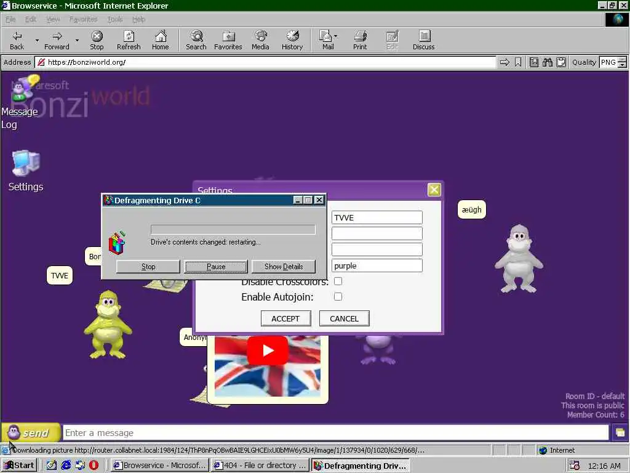The height and width of the screenshot is (473, 630).
Task: Click the Forward arrow toolbar button
Action: click(x=57, y=40)
